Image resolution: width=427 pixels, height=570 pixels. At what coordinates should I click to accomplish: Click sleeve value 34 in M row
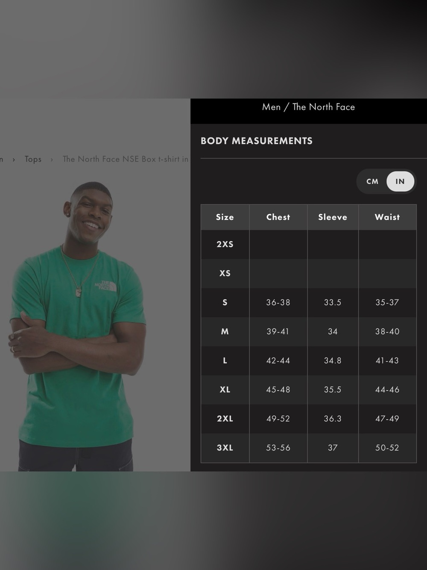coord(333,331)
